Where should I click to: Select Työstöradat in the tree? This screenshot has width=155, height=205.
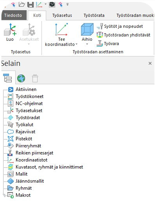[x=28, y=118]
